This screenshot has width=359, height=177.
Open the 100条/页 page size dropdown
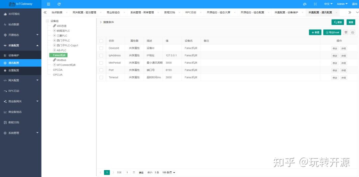point(169,172)
